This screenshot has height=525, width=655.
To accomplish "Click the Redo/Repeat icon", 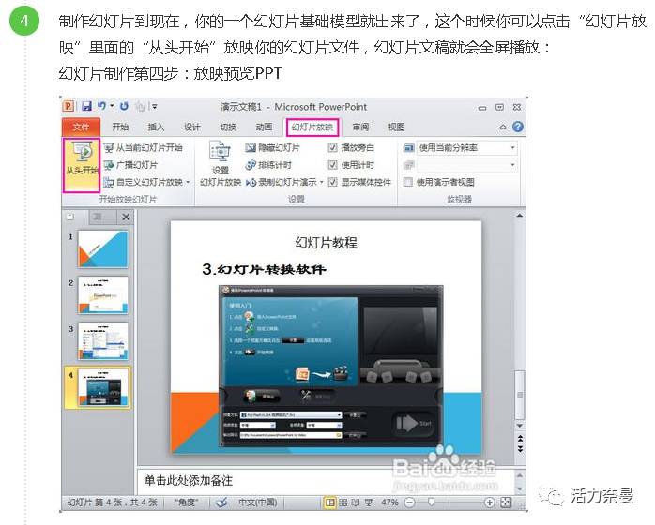I will tap(124, 106).
